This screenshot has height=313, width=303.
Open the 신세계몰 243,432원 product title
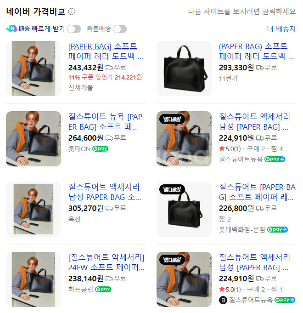(106, 51)
